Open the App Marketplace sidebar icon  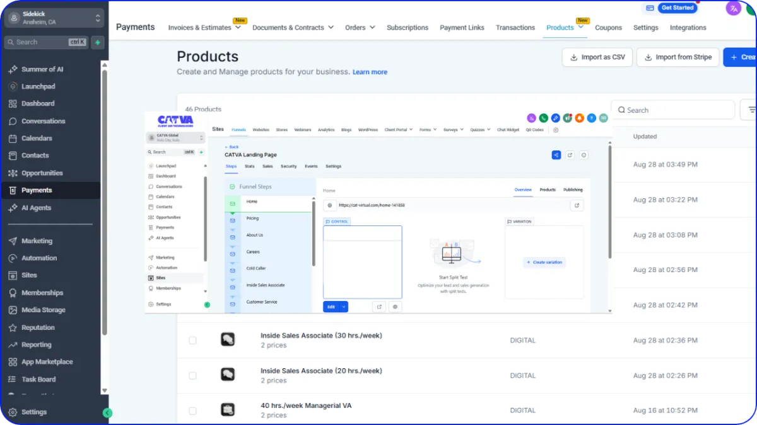pyautogui.click(x=13, y=362)
